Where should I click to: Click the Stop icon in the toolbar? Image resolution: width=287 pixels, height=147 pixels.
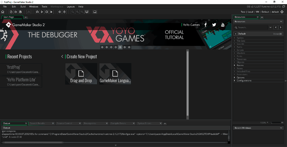tap(47, 12)
